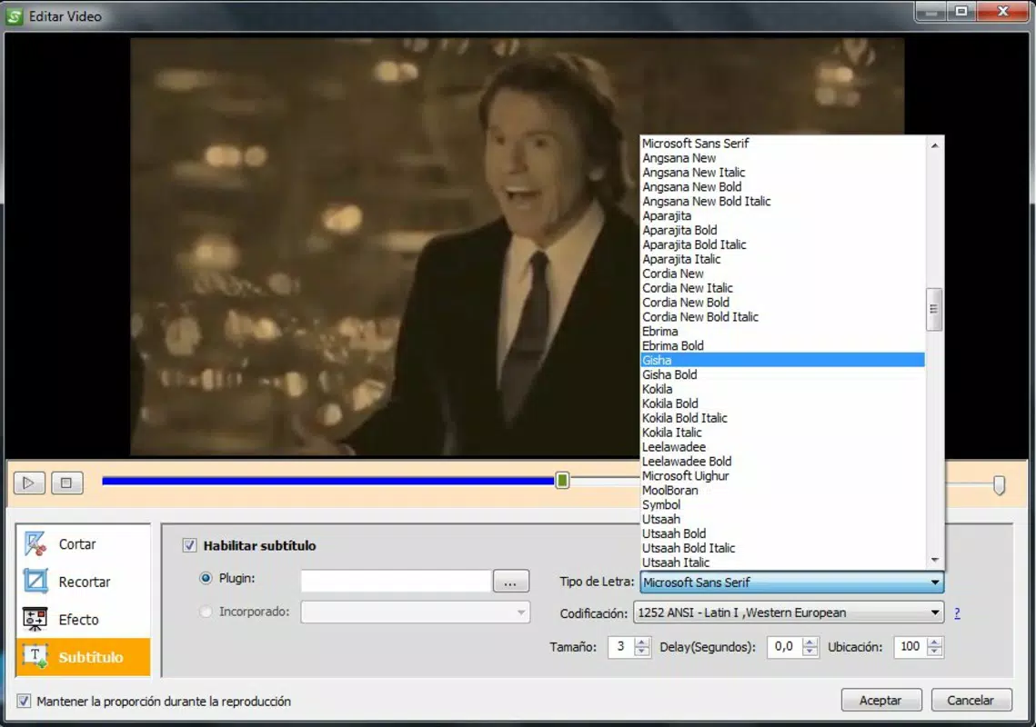Click the Delay value field showing 0,0
The height and width of the screenshot is (727, 1036).
click(x=785, y=646)
